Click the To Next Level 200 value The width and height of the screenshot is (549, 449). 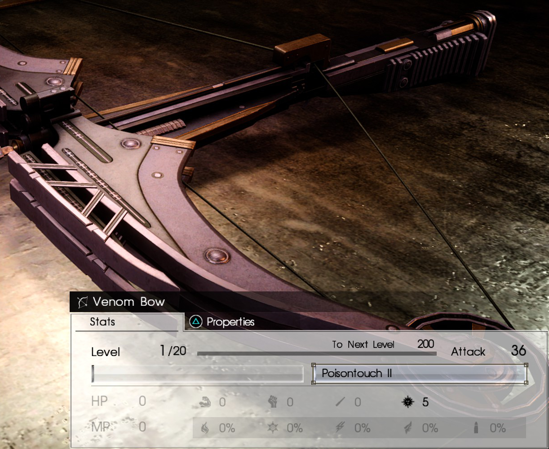coord(425,344)
